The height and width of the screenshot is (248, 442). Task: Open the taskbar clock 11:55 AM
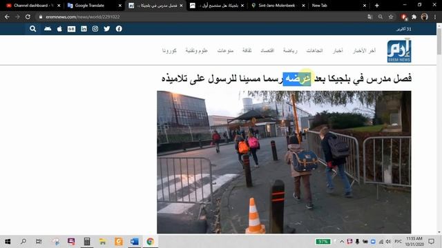(414, 242)
